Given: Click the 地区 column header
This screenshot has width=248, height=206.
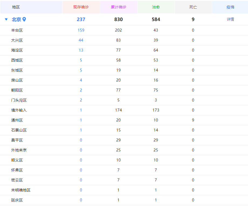Looking at the screenshot, I should [x=16, y=7].
